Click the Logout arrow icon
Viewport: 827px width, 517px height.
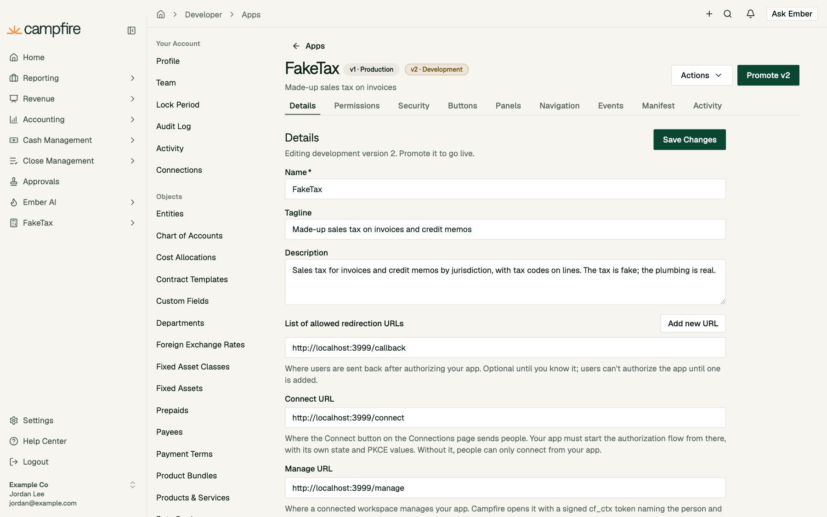click(14, 462)
